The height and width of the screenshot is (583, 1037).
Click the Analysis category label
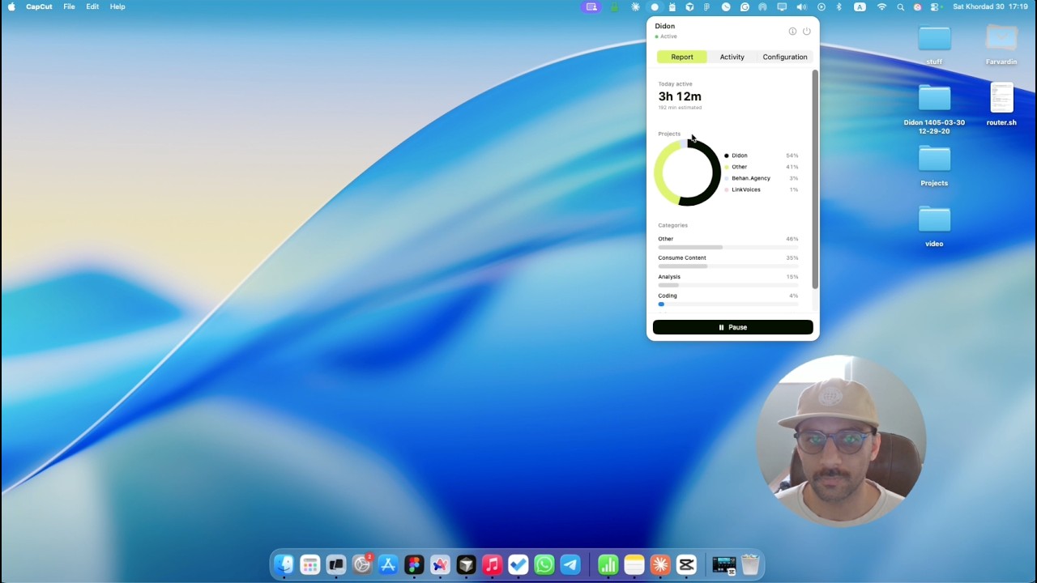click(669, 277)
